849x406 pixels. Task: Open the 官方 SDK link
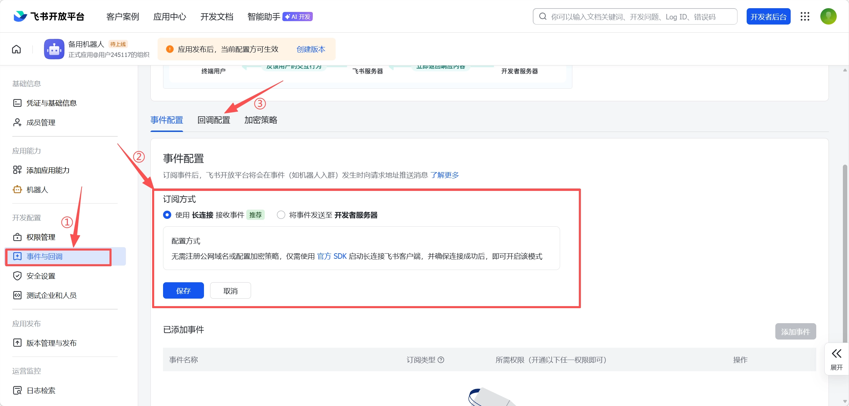pos(332,256)
